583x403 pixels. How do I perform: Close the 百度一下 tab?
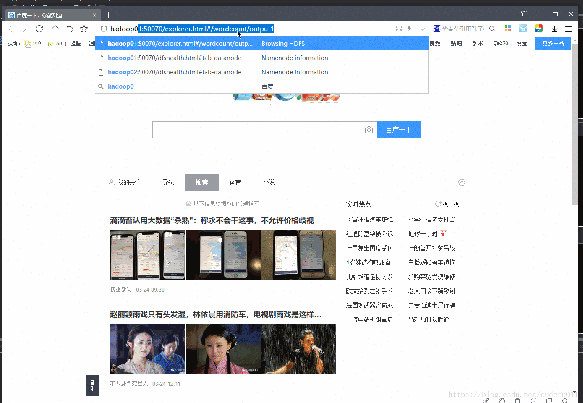pyautogui.click(x=94, y=15)
